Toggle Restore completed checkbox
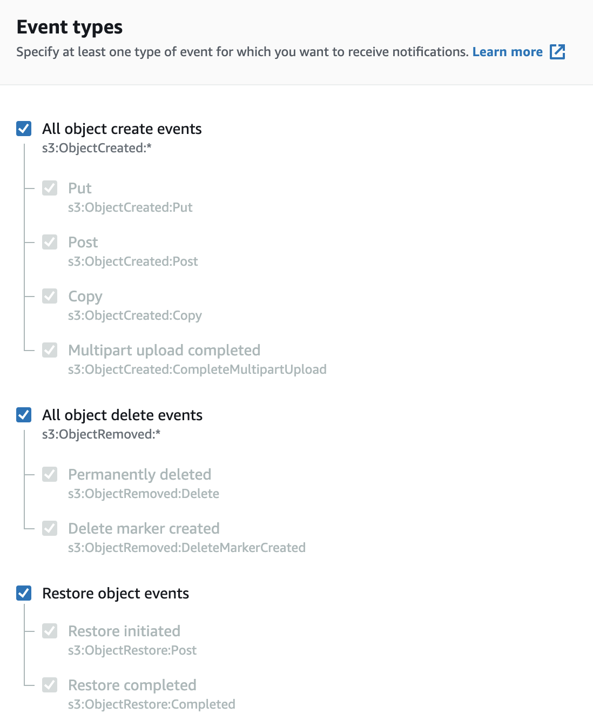 click(x=50, y=685)
